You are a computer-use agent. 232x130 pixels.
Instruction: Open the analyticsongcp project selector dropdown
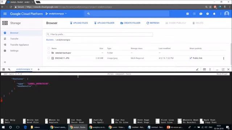coord(56,14)
